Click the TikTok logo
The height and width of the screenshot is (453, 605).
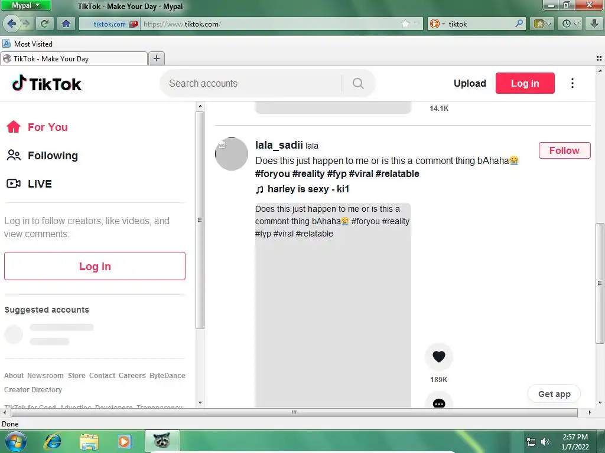click(47, 83)
